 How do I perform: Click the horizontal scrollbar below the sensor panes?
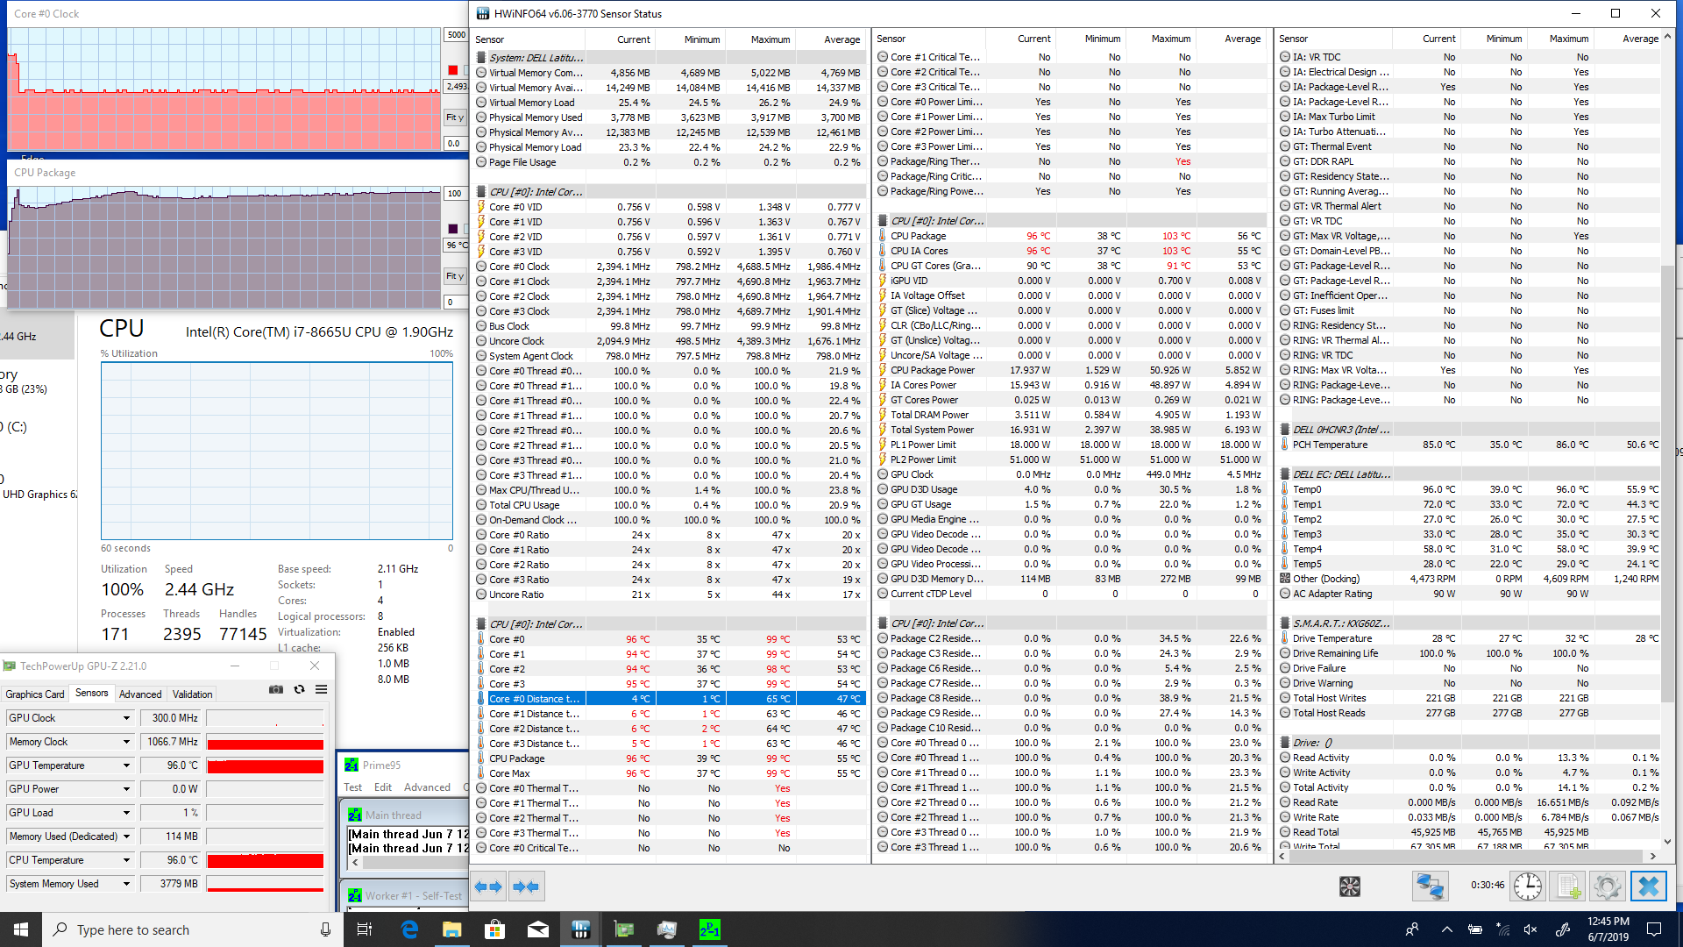click(x=1468, y=856)
